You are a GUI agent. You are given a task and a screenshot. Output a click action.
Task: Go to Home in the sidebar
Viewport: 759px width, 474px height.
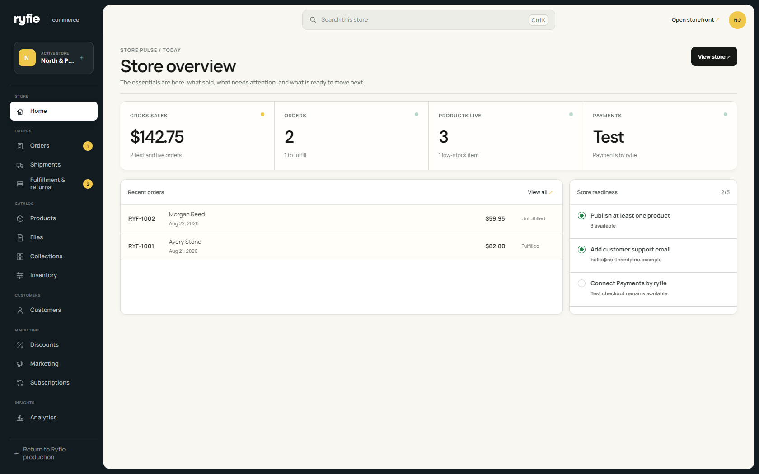click(54, 111)
